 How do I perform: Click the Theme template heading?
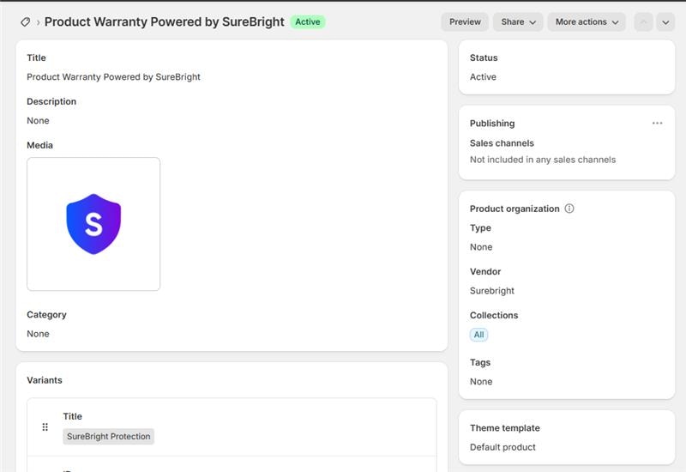[505, 428]
